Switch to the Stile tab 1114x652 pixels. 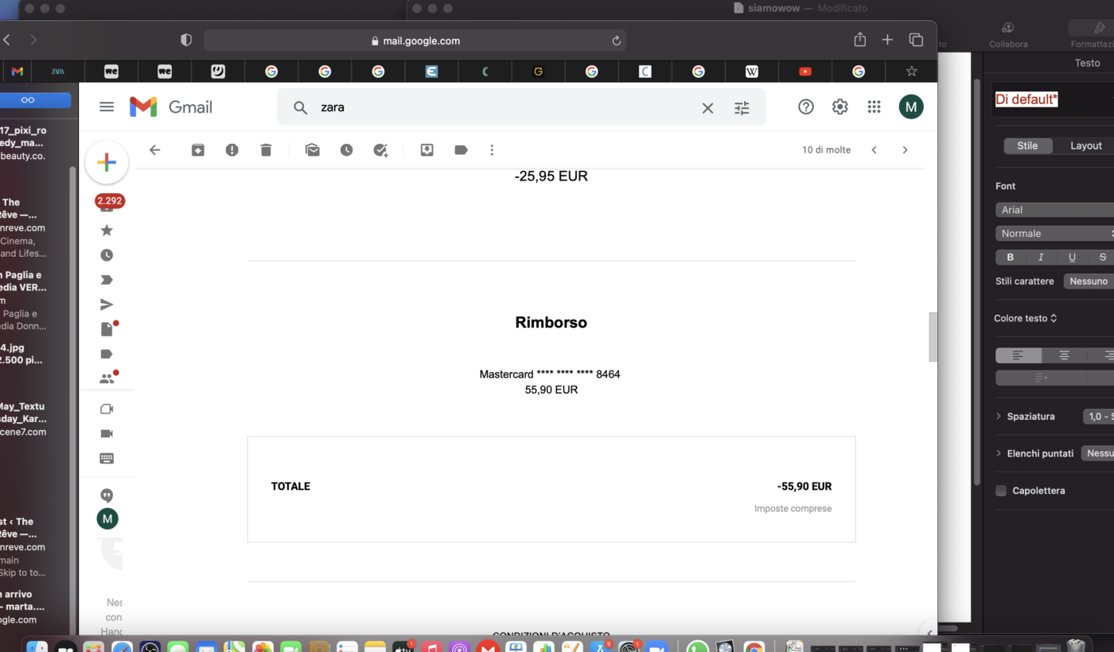pyautogui.click(x=1027, y=146)
